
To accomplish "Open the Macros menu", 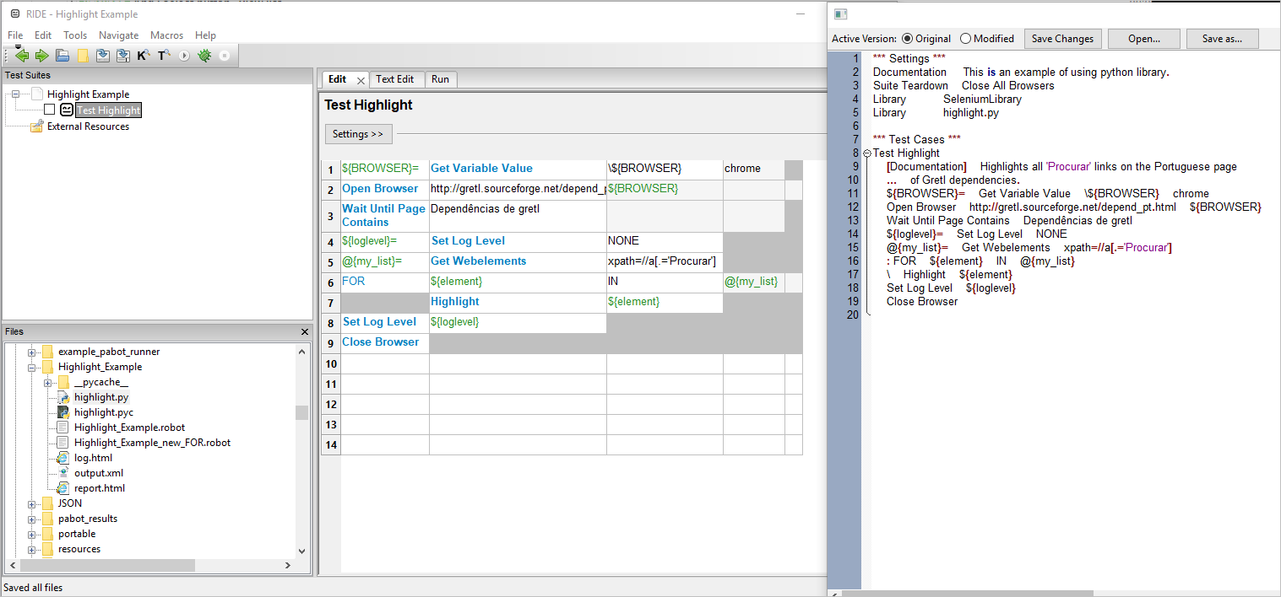I will point(166,35).
